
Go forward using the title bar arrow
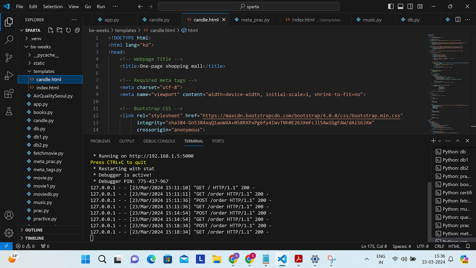pyautogui.click(x=150, y=6)
